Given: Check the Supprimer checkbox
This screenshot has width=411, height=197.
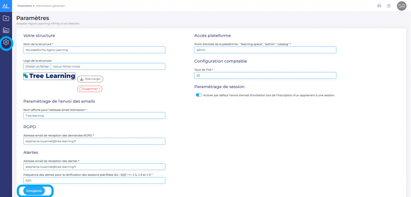Looking at the screenshot, I should (81, 89).
